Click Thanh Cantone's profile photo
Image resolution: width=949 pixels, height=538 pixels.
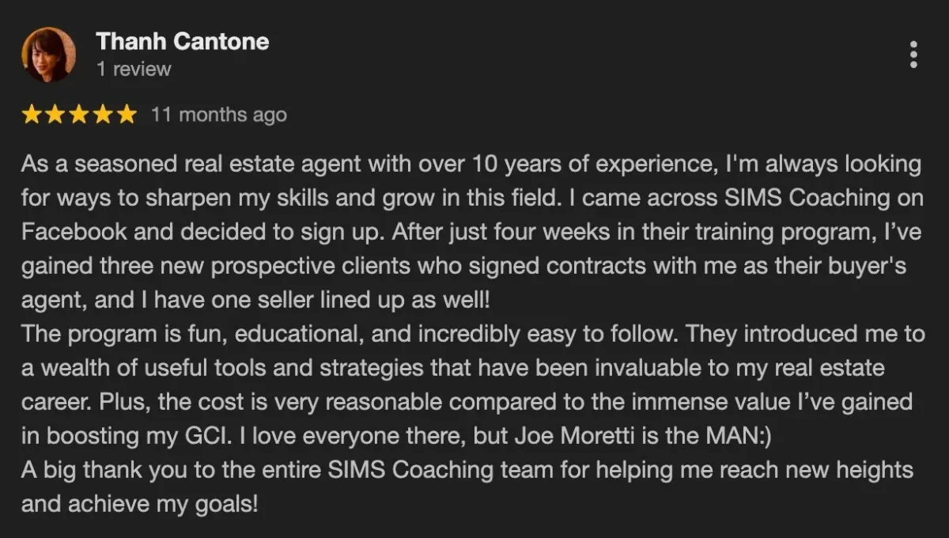tap(49, 54)
